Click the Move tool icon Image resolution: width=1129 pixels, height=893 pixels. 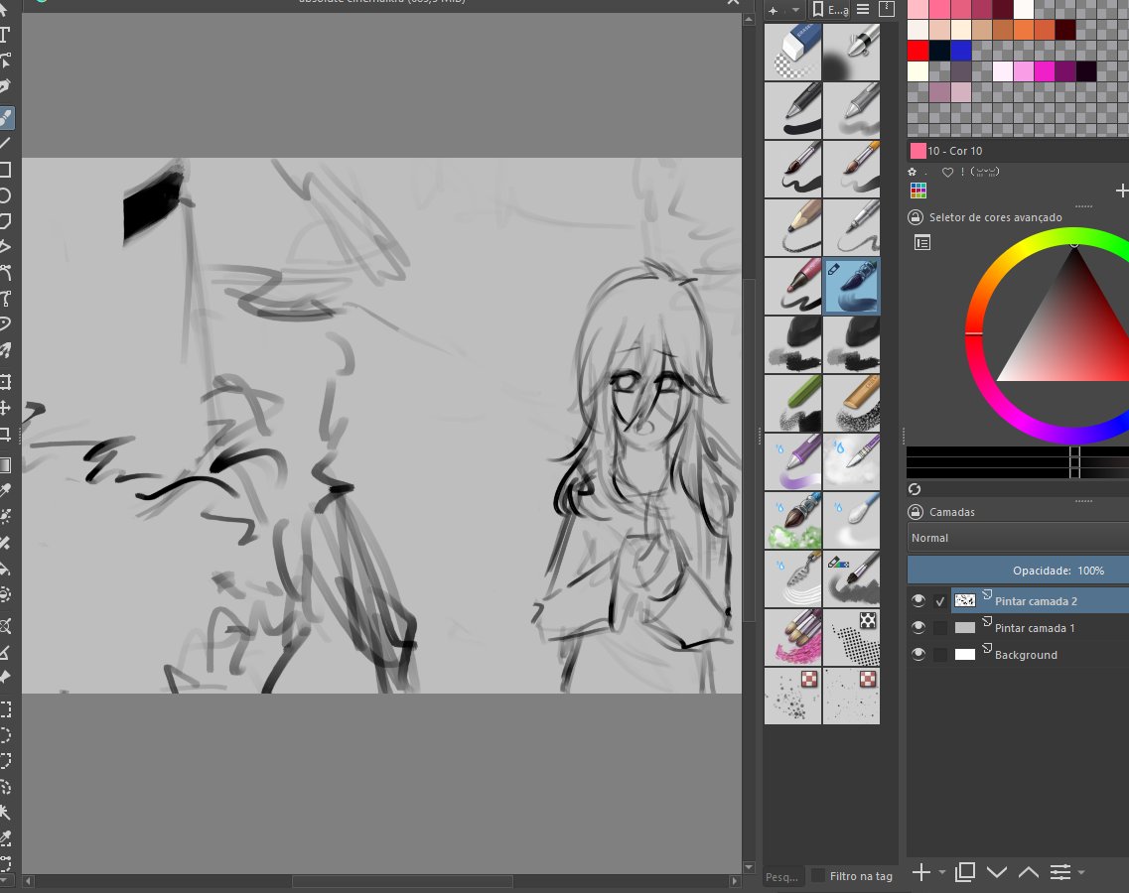5,408
